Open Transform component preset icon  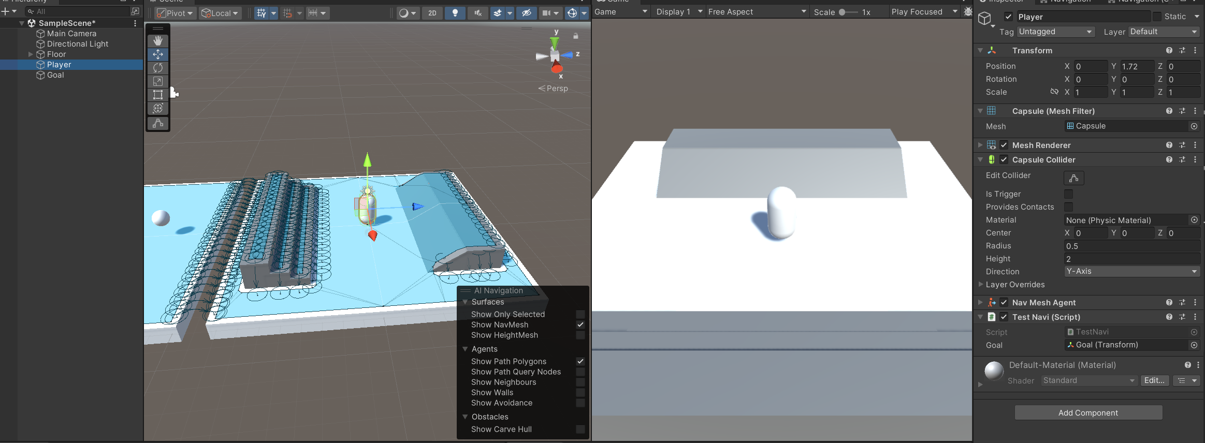click(x=1182, y=51)
